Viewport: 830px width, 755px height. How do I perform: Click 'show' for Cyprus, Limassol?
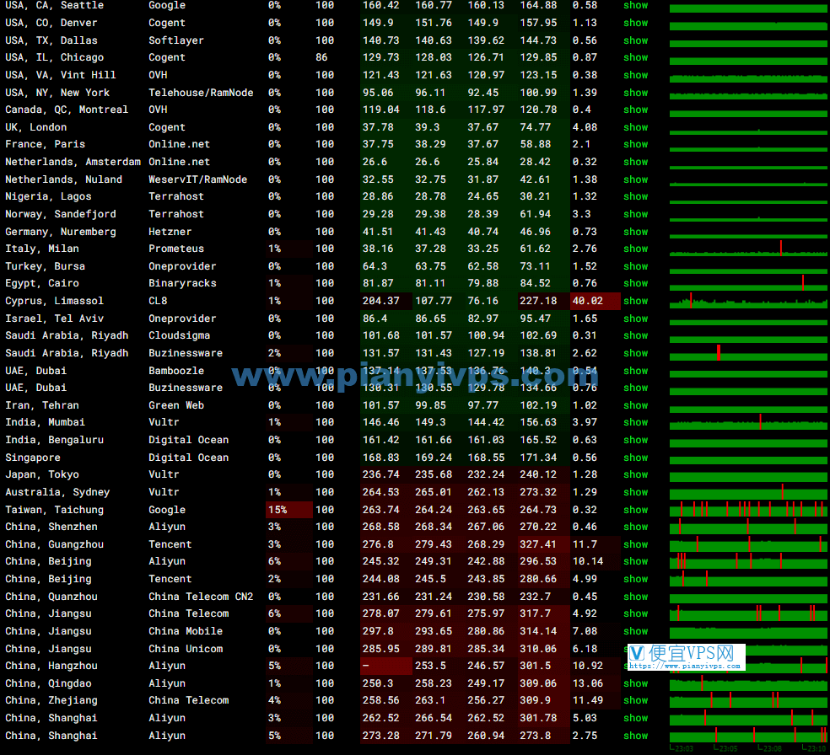(x=635, y=301)
